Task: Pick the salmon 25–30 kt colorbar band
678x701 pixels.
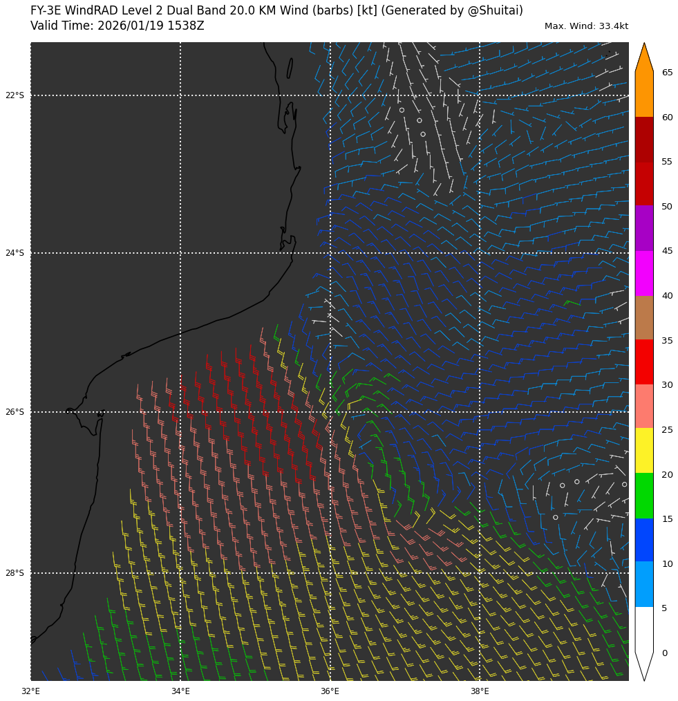Action: coord(643,406)
